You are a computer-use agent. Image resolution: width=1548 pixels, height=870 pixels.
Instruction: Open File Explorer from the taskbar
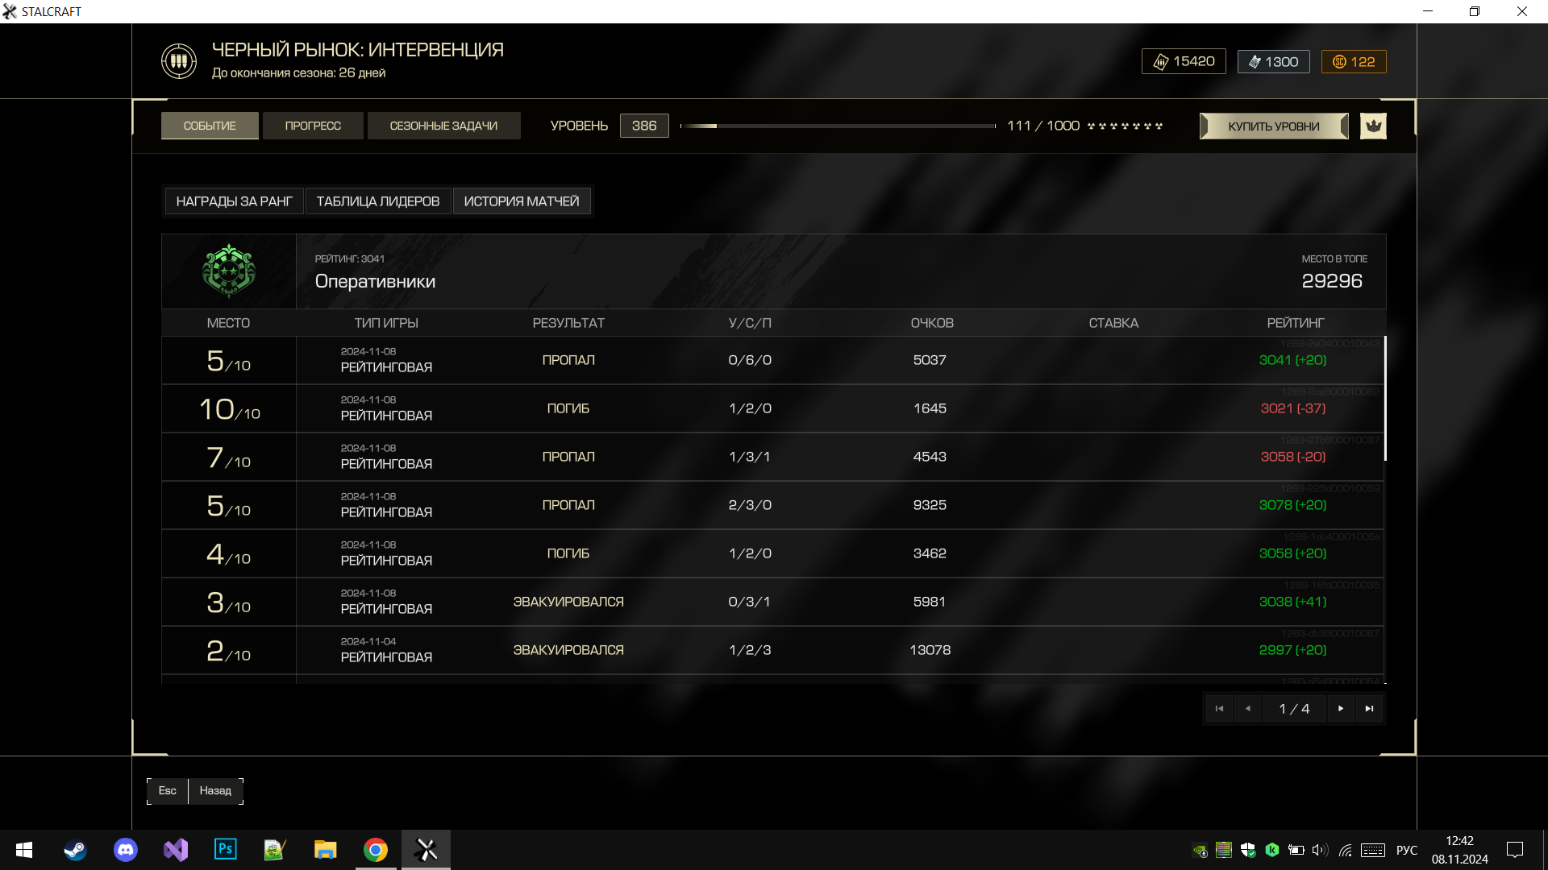click(x=325, y=850)
